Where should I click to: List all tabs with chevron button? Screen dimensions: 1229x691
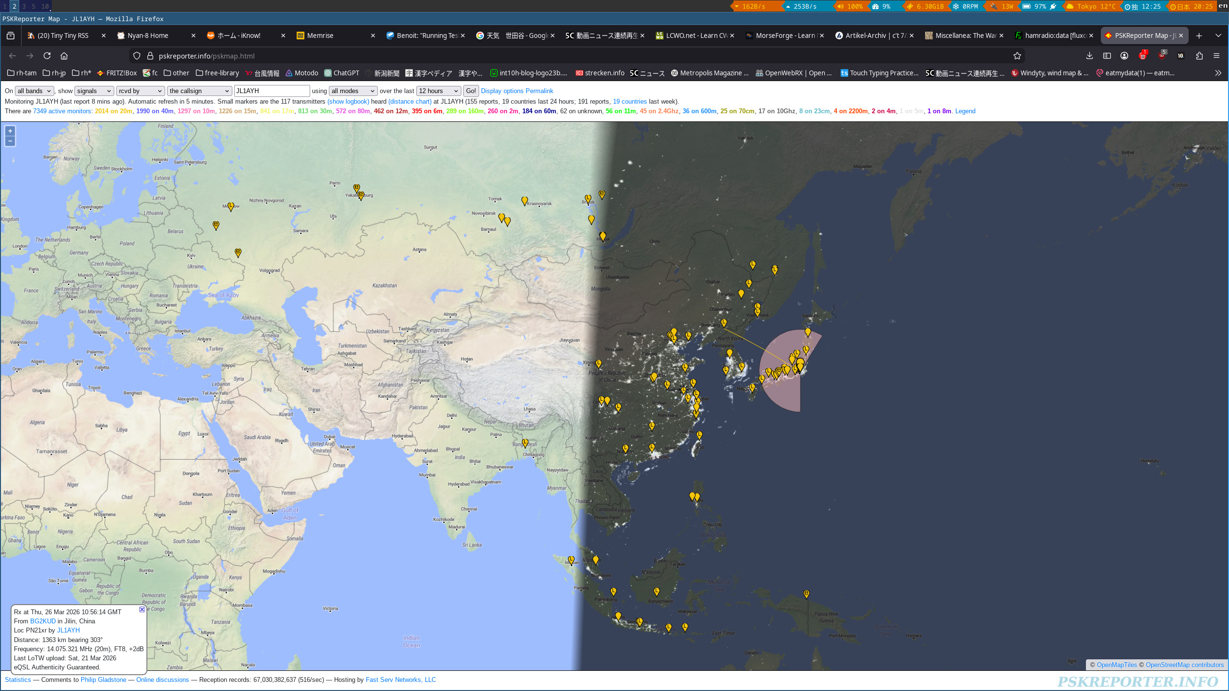point(1218,36)
